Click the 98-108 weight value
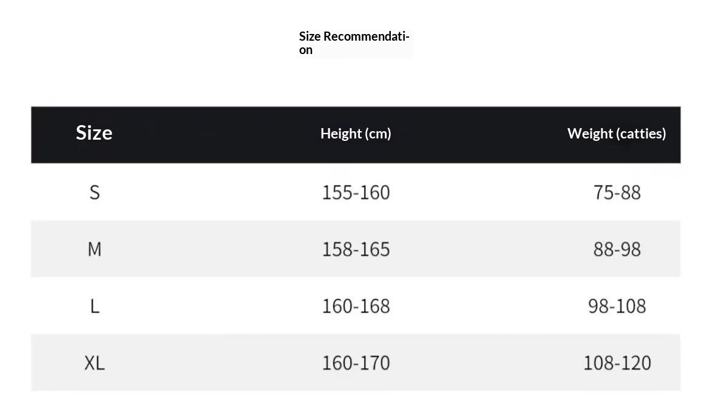710x419 pixels. point(617,306)
